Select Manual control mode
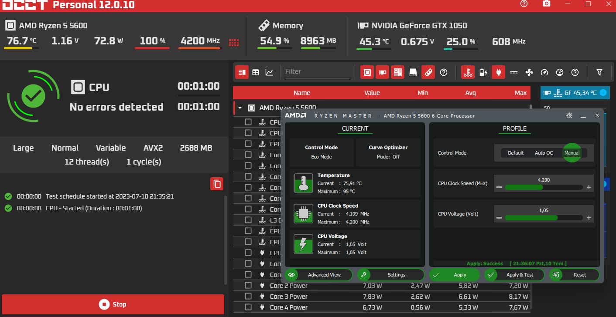Viewport: 616px width, 317px height. (572, 153)
